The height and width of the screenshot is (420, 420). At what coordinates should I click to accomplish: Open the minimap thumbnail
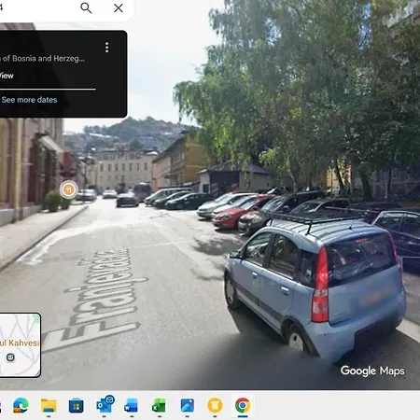coord(20,345)
